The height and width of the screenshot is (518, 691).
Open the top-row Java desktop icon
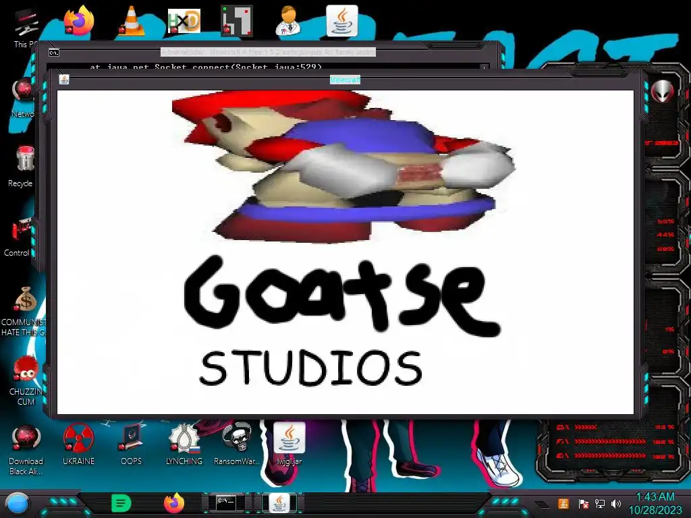click(341, 20)
